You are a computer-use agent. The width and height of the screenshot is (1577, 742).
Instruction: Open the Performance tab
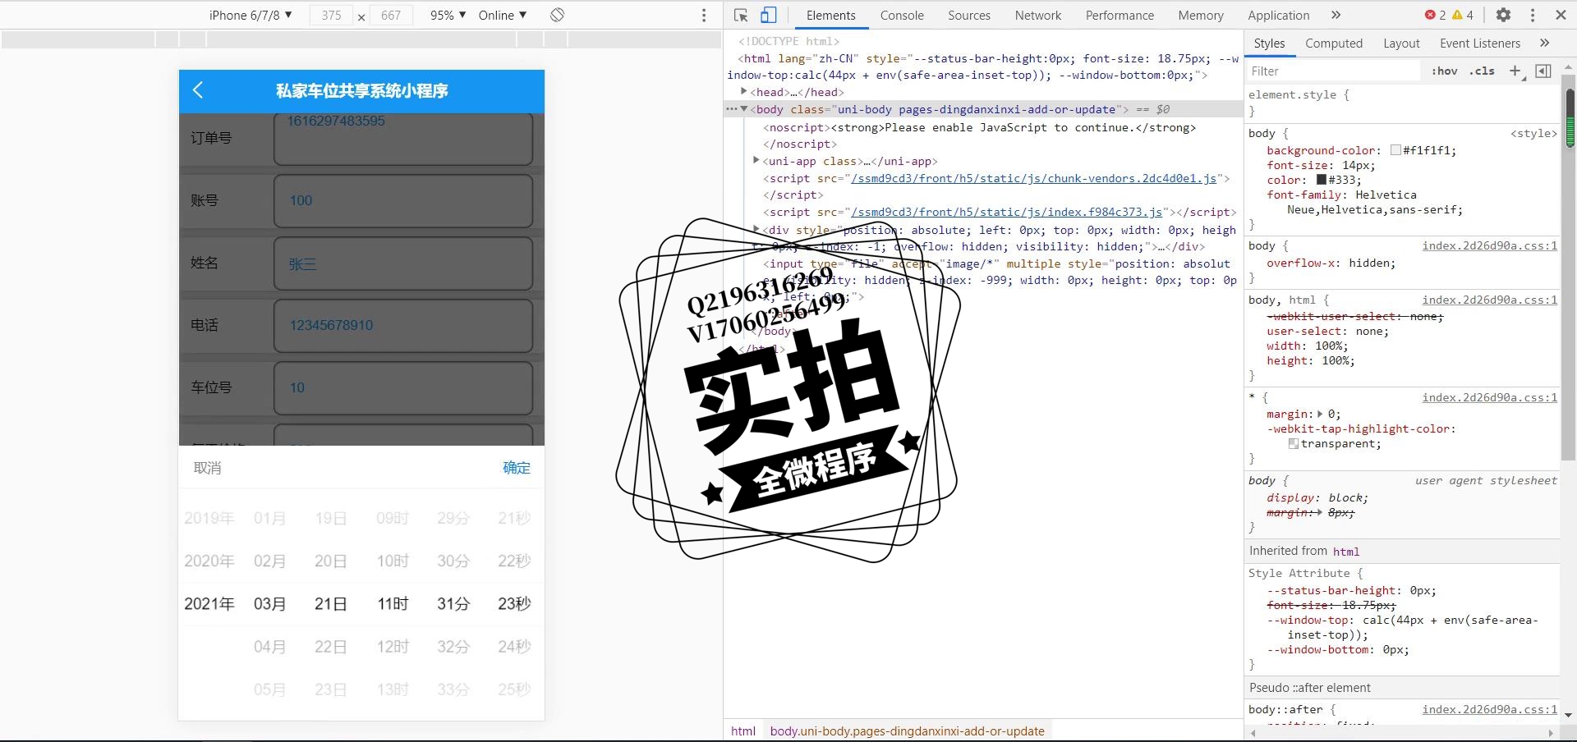coord(1120,15)
